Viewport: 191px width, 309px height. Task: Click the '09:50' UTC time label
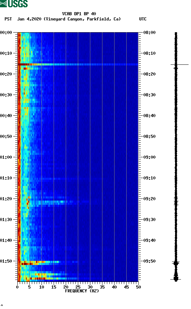click(149, 261)
